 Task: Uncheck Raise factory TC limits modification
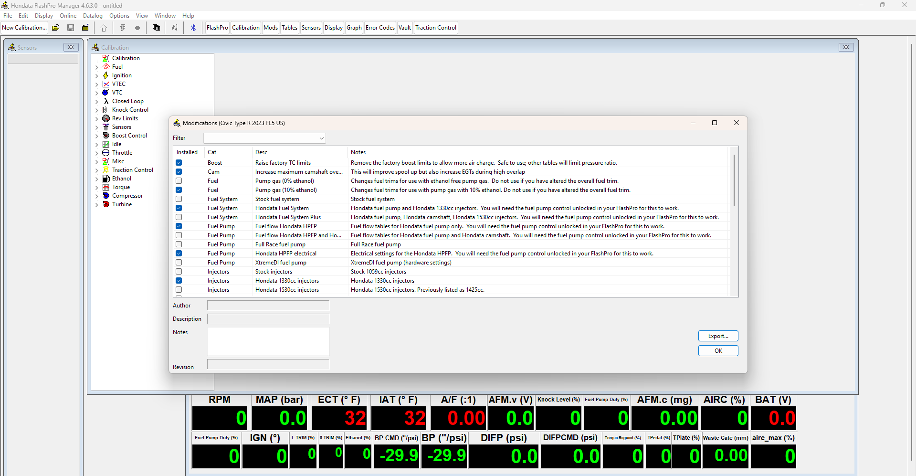(179, 163)
